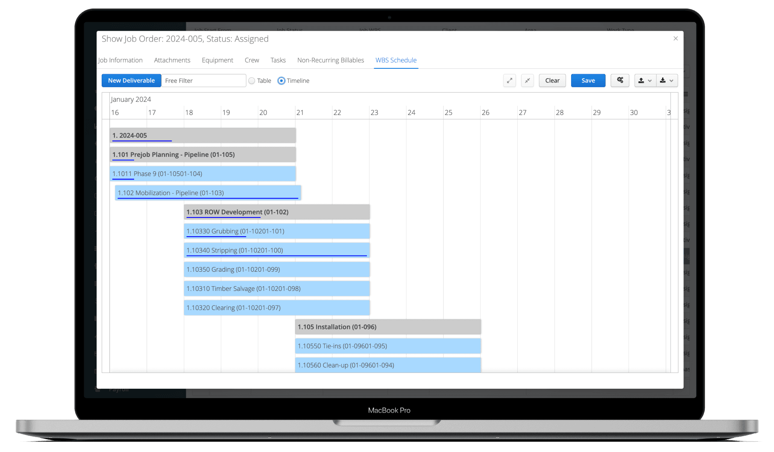Collapse the timeline view

click(x=527, y=80)
